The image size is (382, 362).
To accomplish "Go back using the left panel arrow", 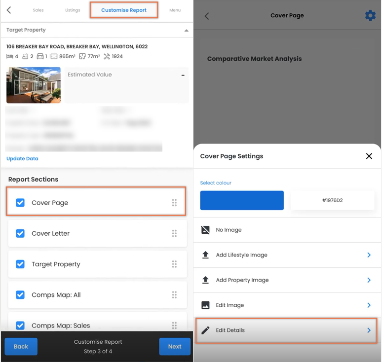I will (9, 10).
